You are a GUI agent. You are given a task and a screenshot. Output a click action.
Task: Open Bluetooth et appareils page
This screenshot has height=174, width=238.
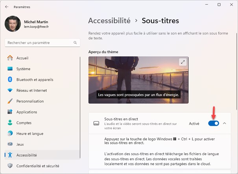coord(42,79)
